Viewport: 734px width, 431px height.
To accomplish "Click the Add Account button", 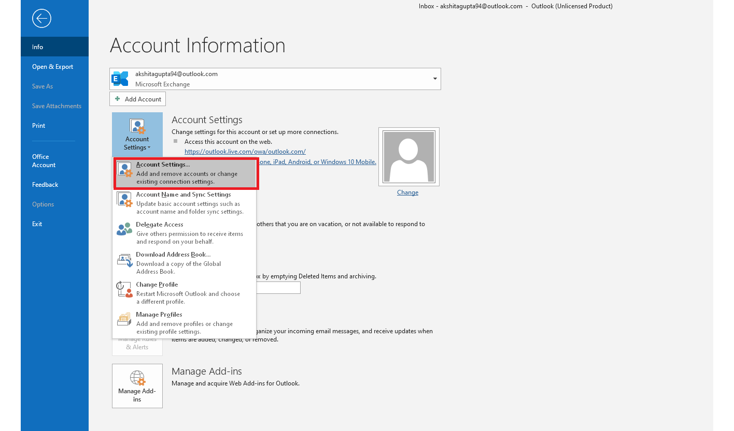I will (137, 99).
